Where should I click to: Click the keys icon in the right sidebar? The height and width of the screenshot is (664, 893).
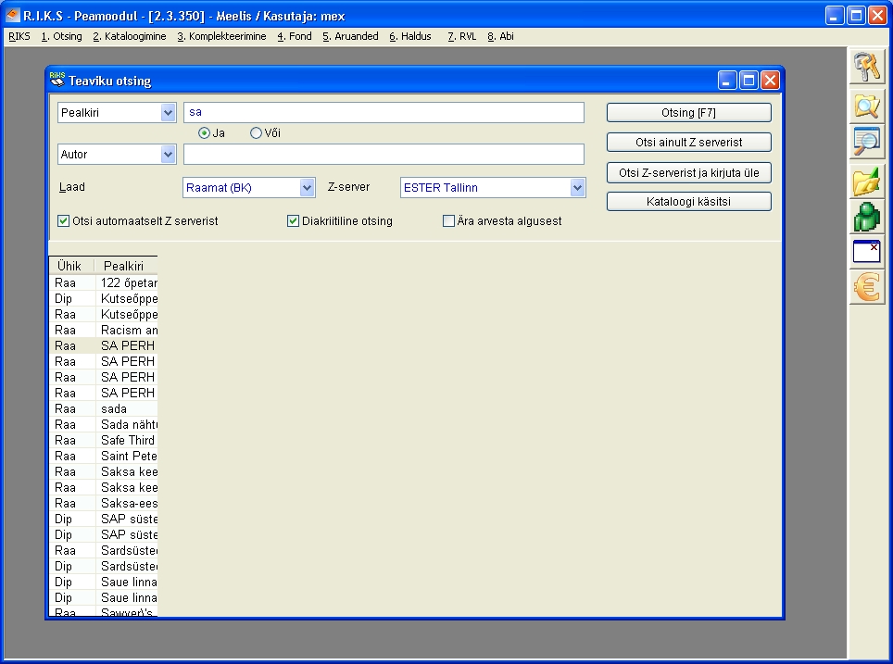867,68
